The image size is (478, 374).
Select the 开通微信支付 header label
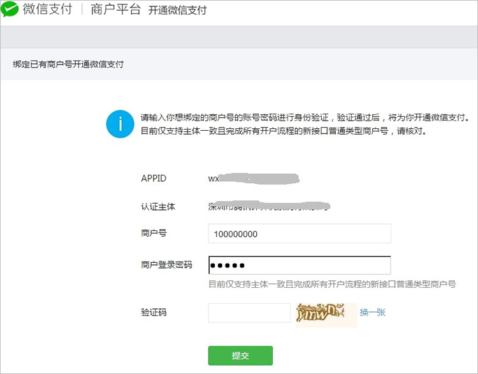(x=178, y=11)
